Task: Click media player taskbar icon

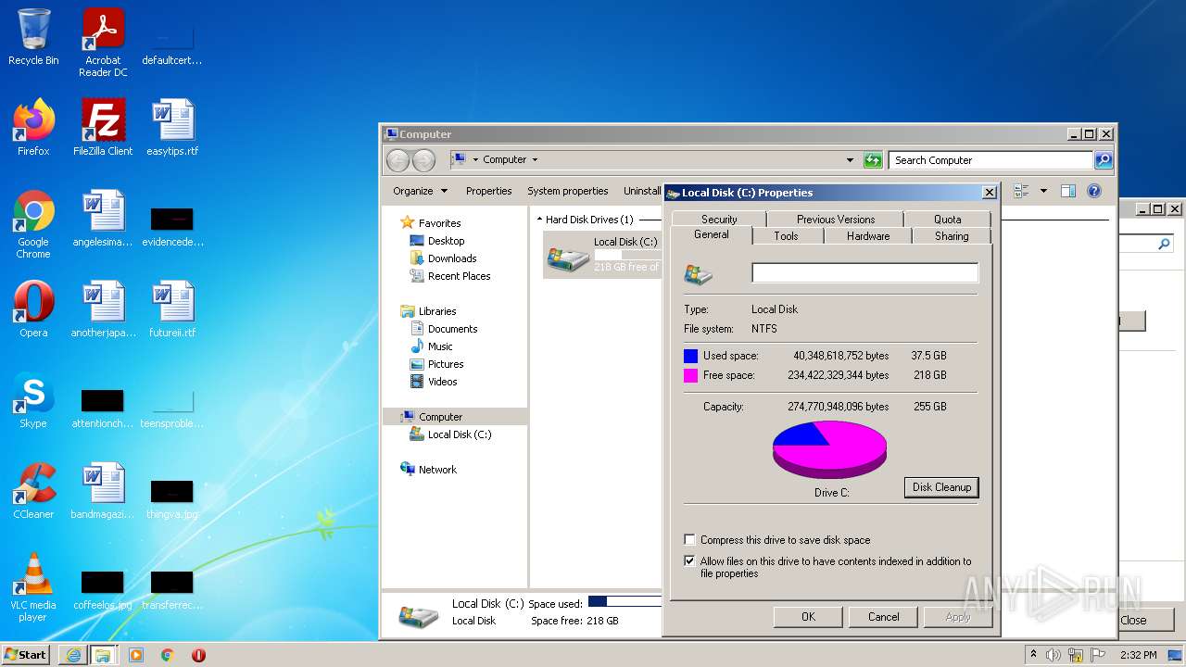Action: coord(136,655)
